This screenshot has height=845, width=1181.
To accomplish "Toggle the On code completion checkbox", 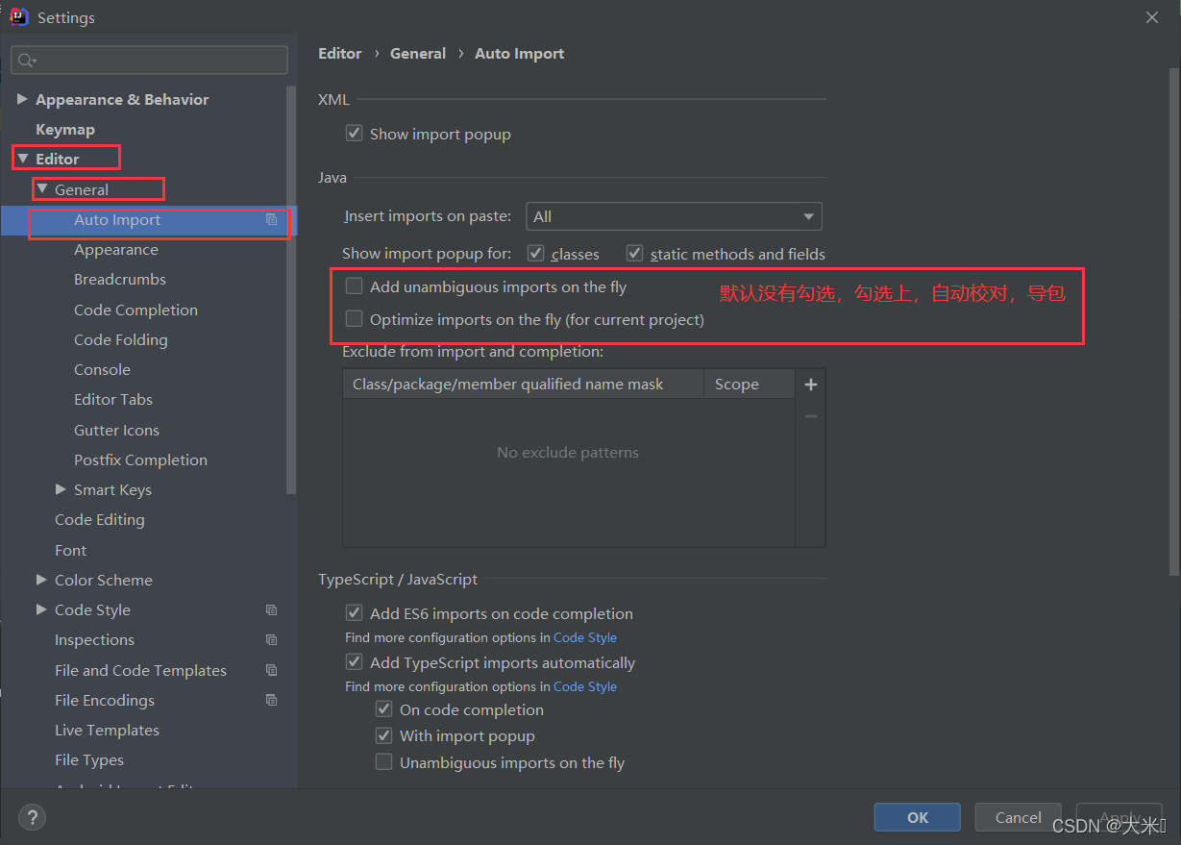I will [383, 709].
